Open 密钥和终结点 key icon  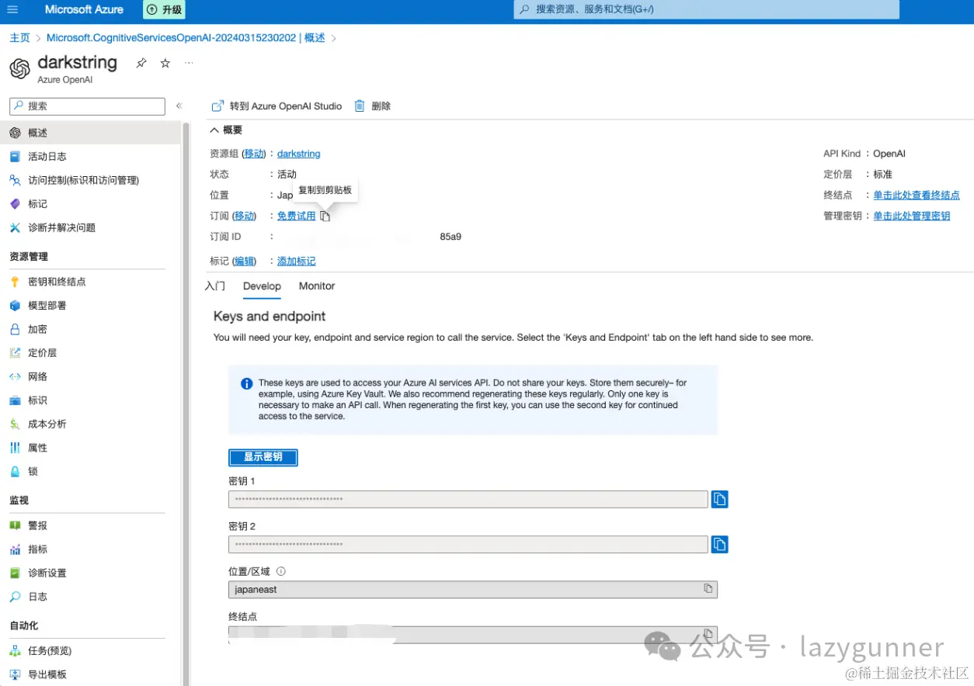click(x=15, y=282)
